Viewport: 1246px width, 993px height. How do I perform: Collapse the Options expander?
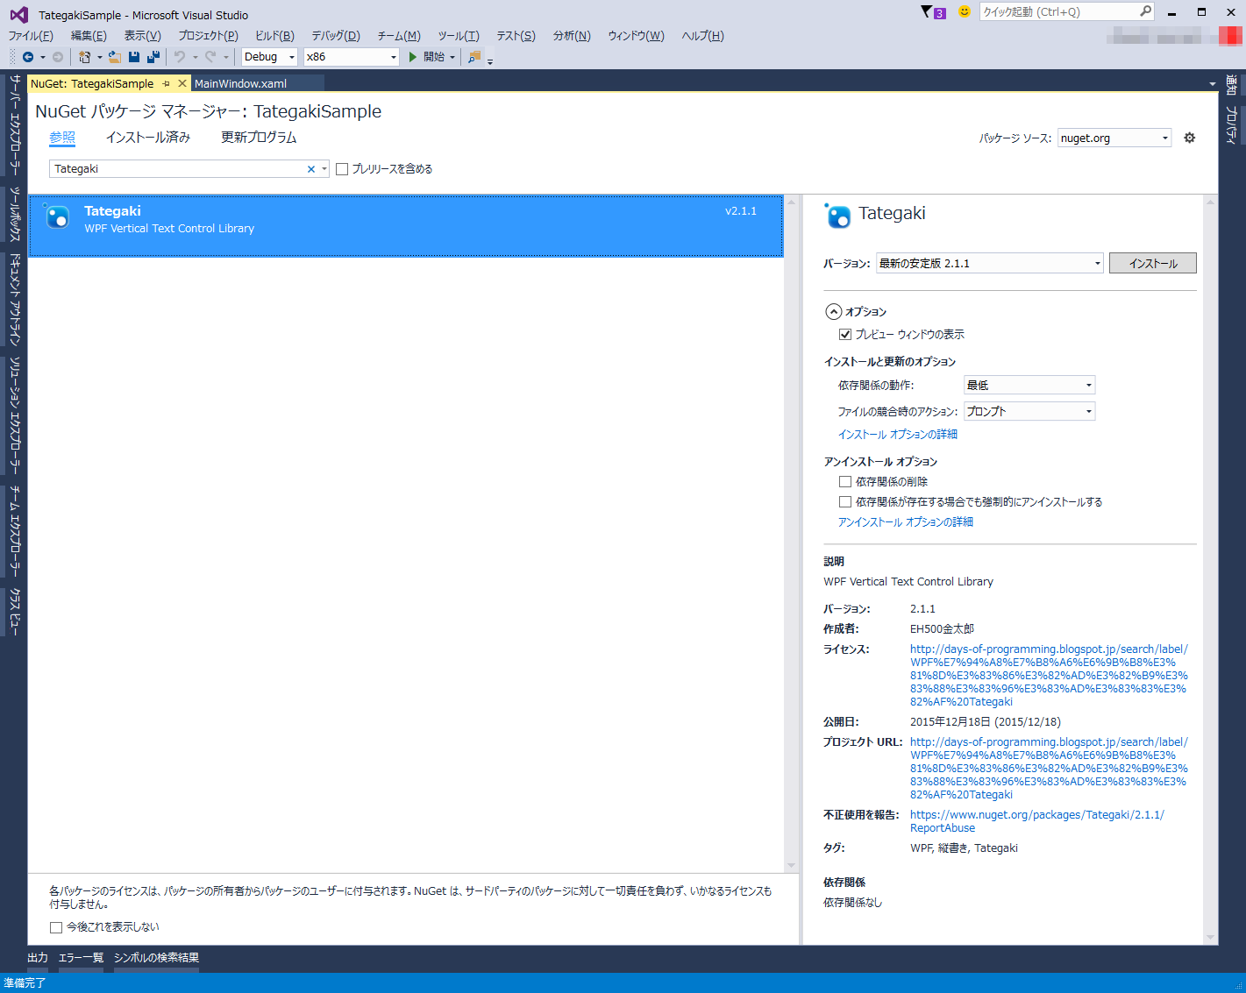pos(833,311)
